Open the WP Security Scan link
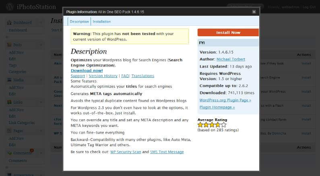The height and width of the screenshot is (176, 320). click(126, 152)
